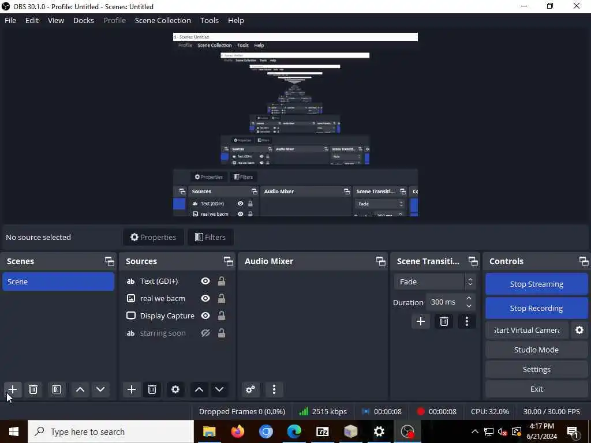Remove scene transition with trash icon
Image resolution: width=591 pixels, height=443 pixels.
pyautogui.click(x=444, y=321)
